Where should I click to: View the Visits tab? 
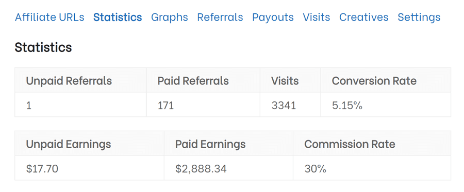[317, 17]
